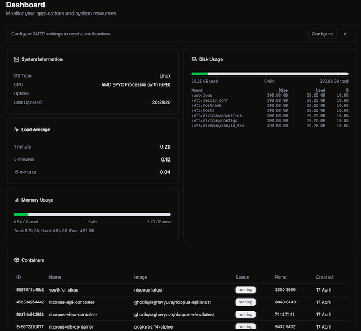Click the /etc/nixopus/docker-ce… mount row

270,115
